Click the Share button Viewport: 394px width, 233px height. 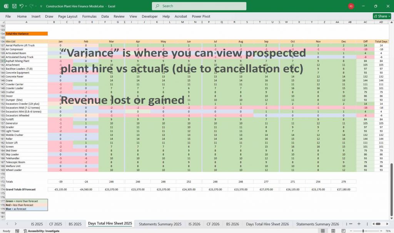click(380, 16)
